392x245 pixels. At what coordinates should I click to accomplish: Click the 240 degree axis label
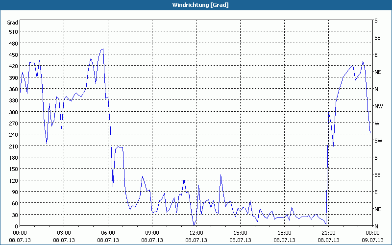click(x=14, y=135)
